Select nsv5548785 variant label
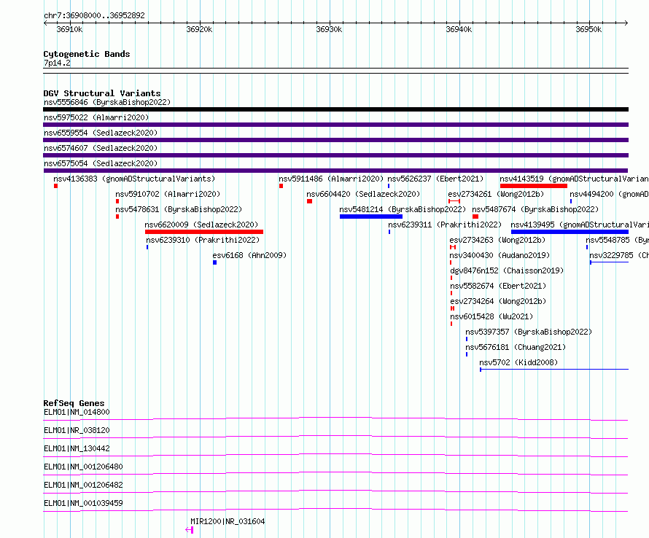This screenshot has height=538, width=649. pyautogui.click(x=617, y=240)
